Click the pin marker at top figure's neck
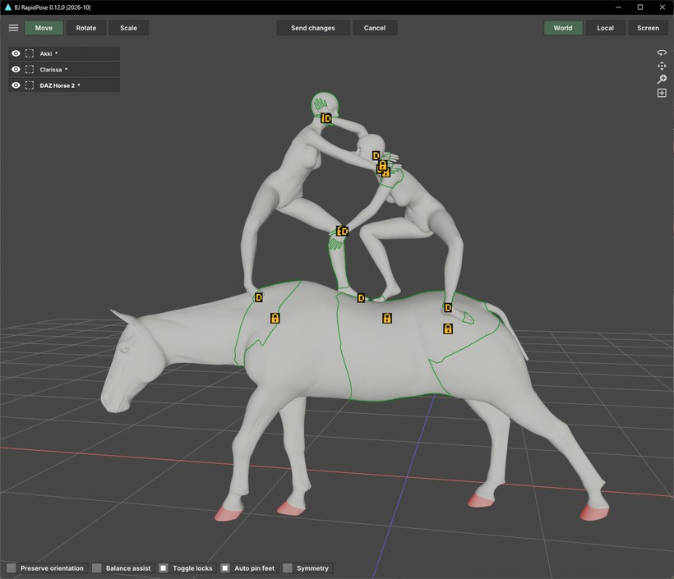 326,118
